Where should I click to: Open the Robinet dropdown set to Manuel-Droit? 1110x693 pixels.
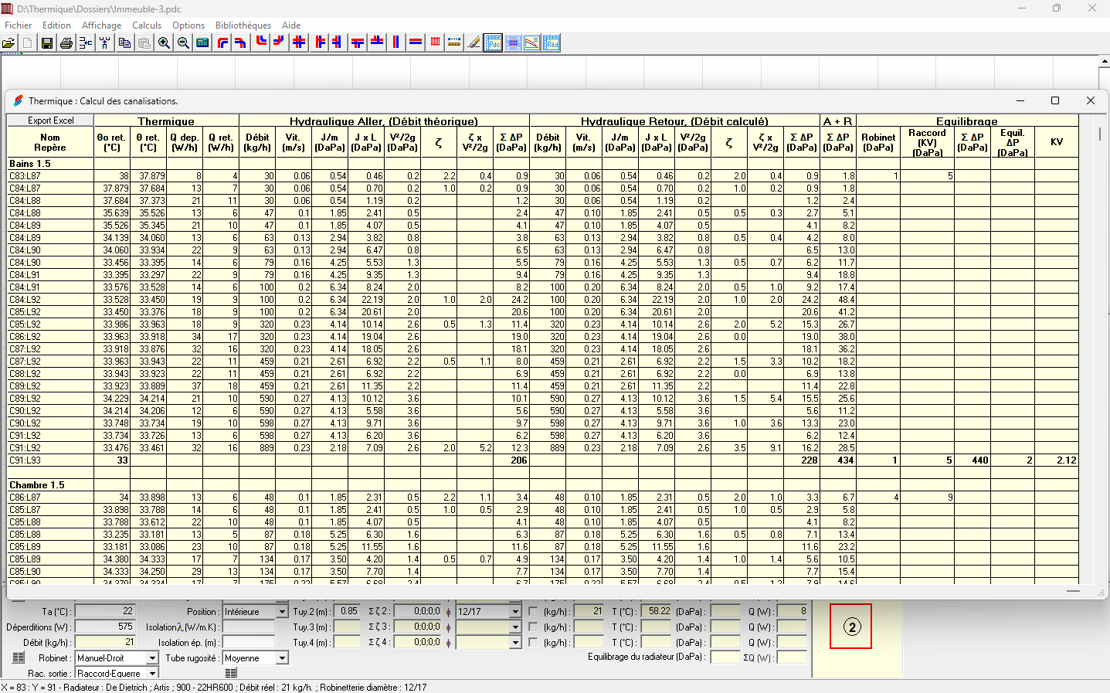coord(152,658)
